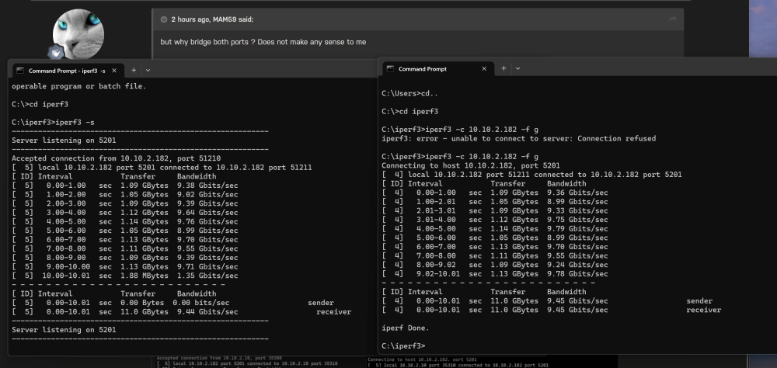Click 'sender' label in the right Command Prompt window
The height and width of the screenshot is (368, 777).
coord(699,300)
